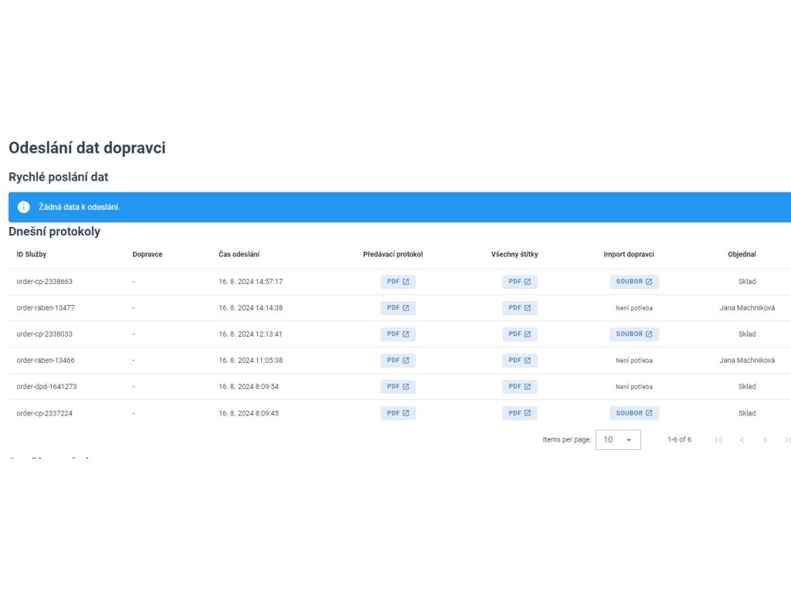Open Předávací protokol PDF for order-raben-13477
The width and height of the screenshot is (791, 593).
pyautogui.click(x=398, y=307)
